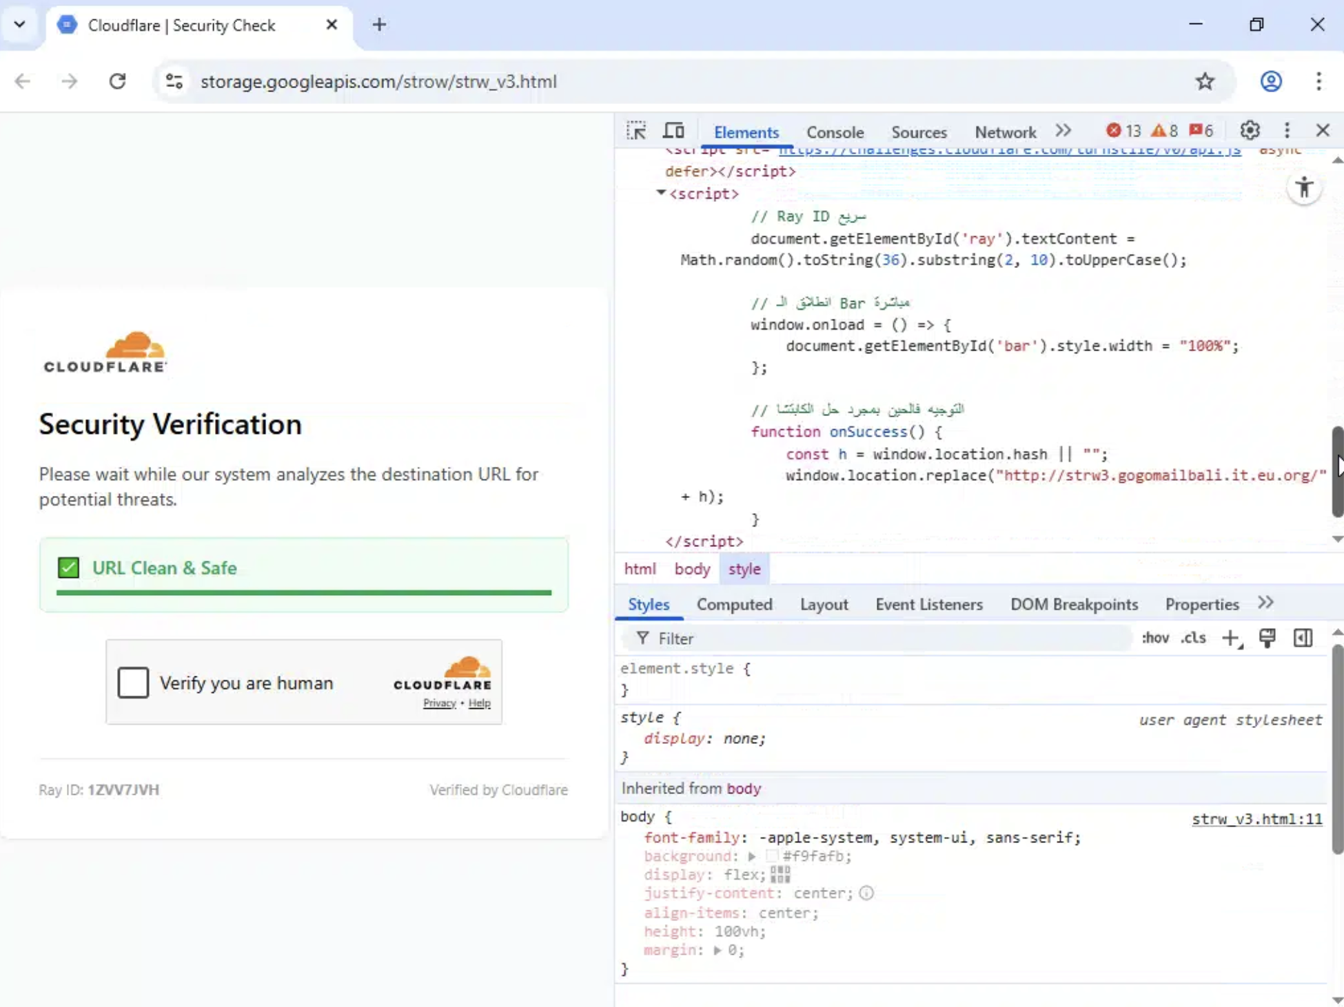The image size is (1344, 1007).
Task: Click the turnstile api.js script URL
Action: pyautogui.click(x=1010, y=150)
